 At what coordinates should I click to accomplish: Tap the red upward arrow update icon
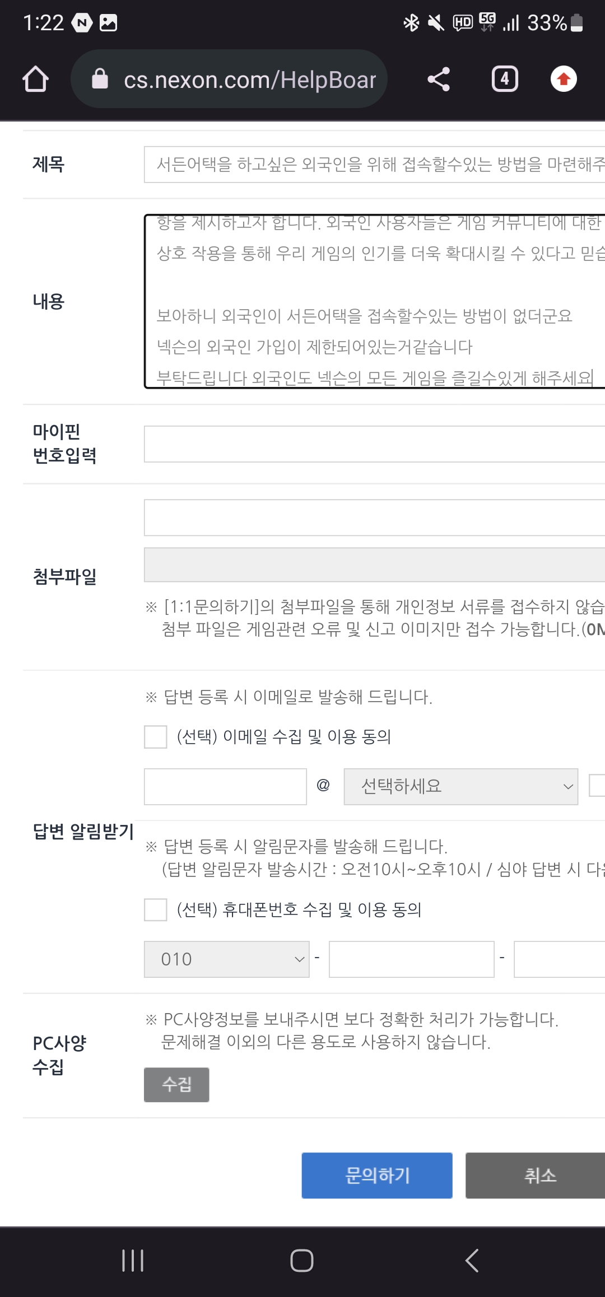click(x=564, y=79)
